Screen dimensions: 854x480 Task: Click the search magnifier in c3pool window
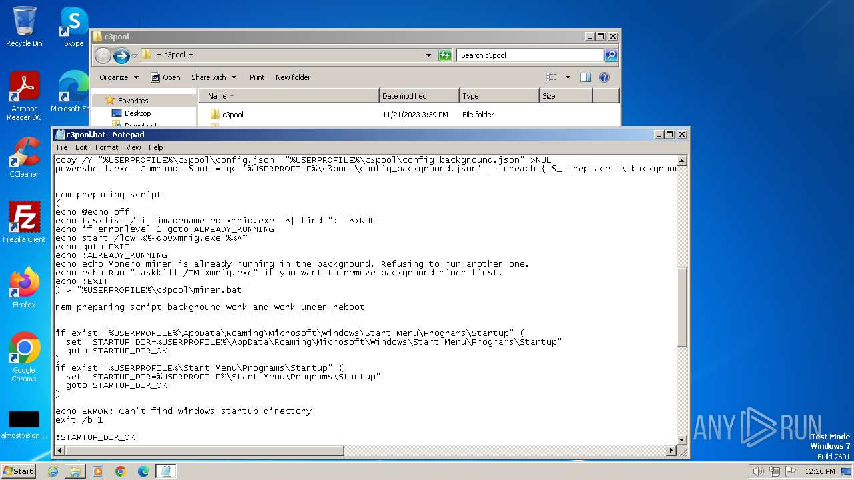coord(610,55)
